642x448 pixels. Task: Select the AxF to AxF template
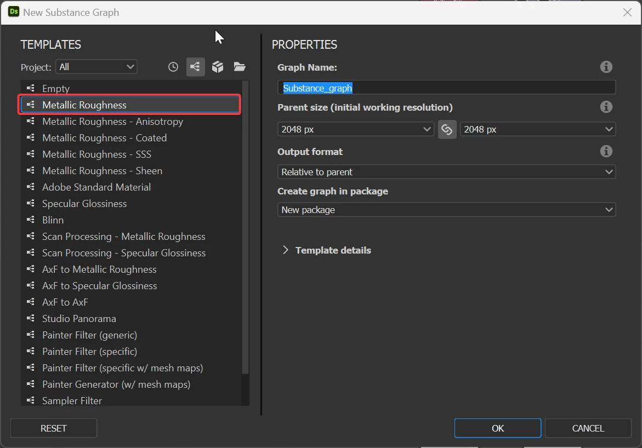(131, 302)
